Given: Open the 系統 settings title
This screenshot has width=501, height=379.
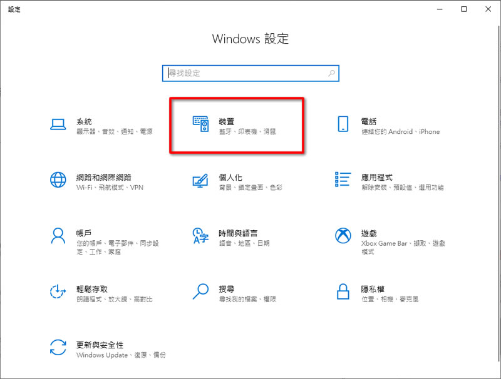Looking at the screenshot, I should tap(84, 121).
